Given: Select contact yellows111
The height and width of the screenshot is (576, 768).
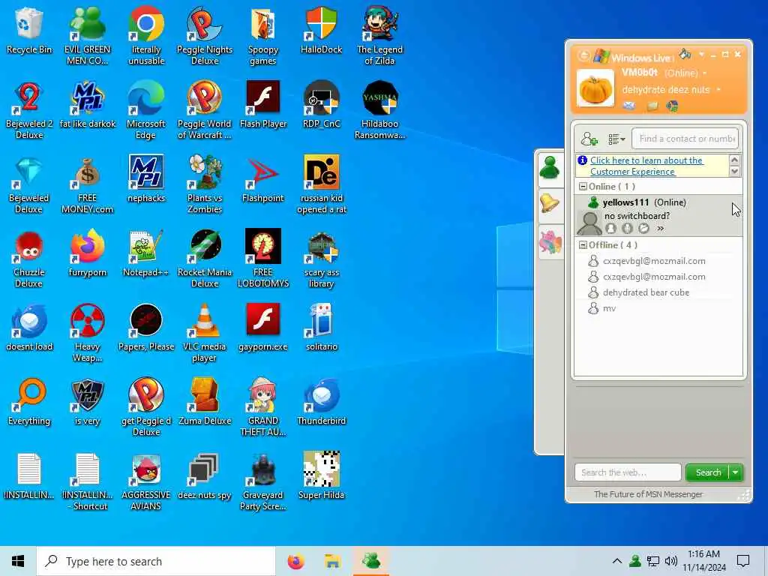Looking at the screenshot, I should [x=658, y=215].
